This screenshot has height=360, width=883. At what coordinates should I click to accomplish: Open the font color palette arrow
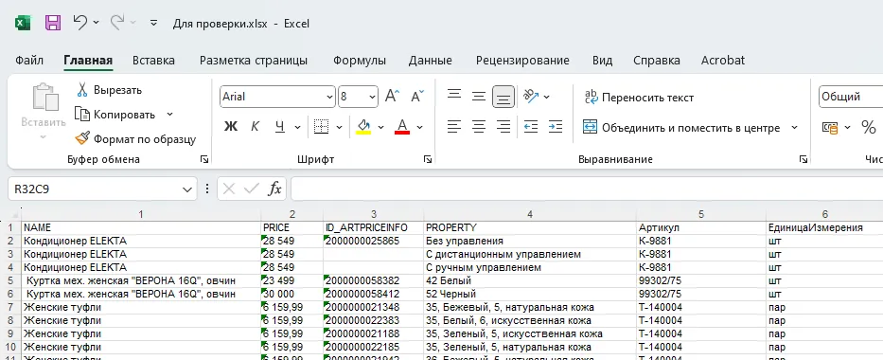coord(419,127)
